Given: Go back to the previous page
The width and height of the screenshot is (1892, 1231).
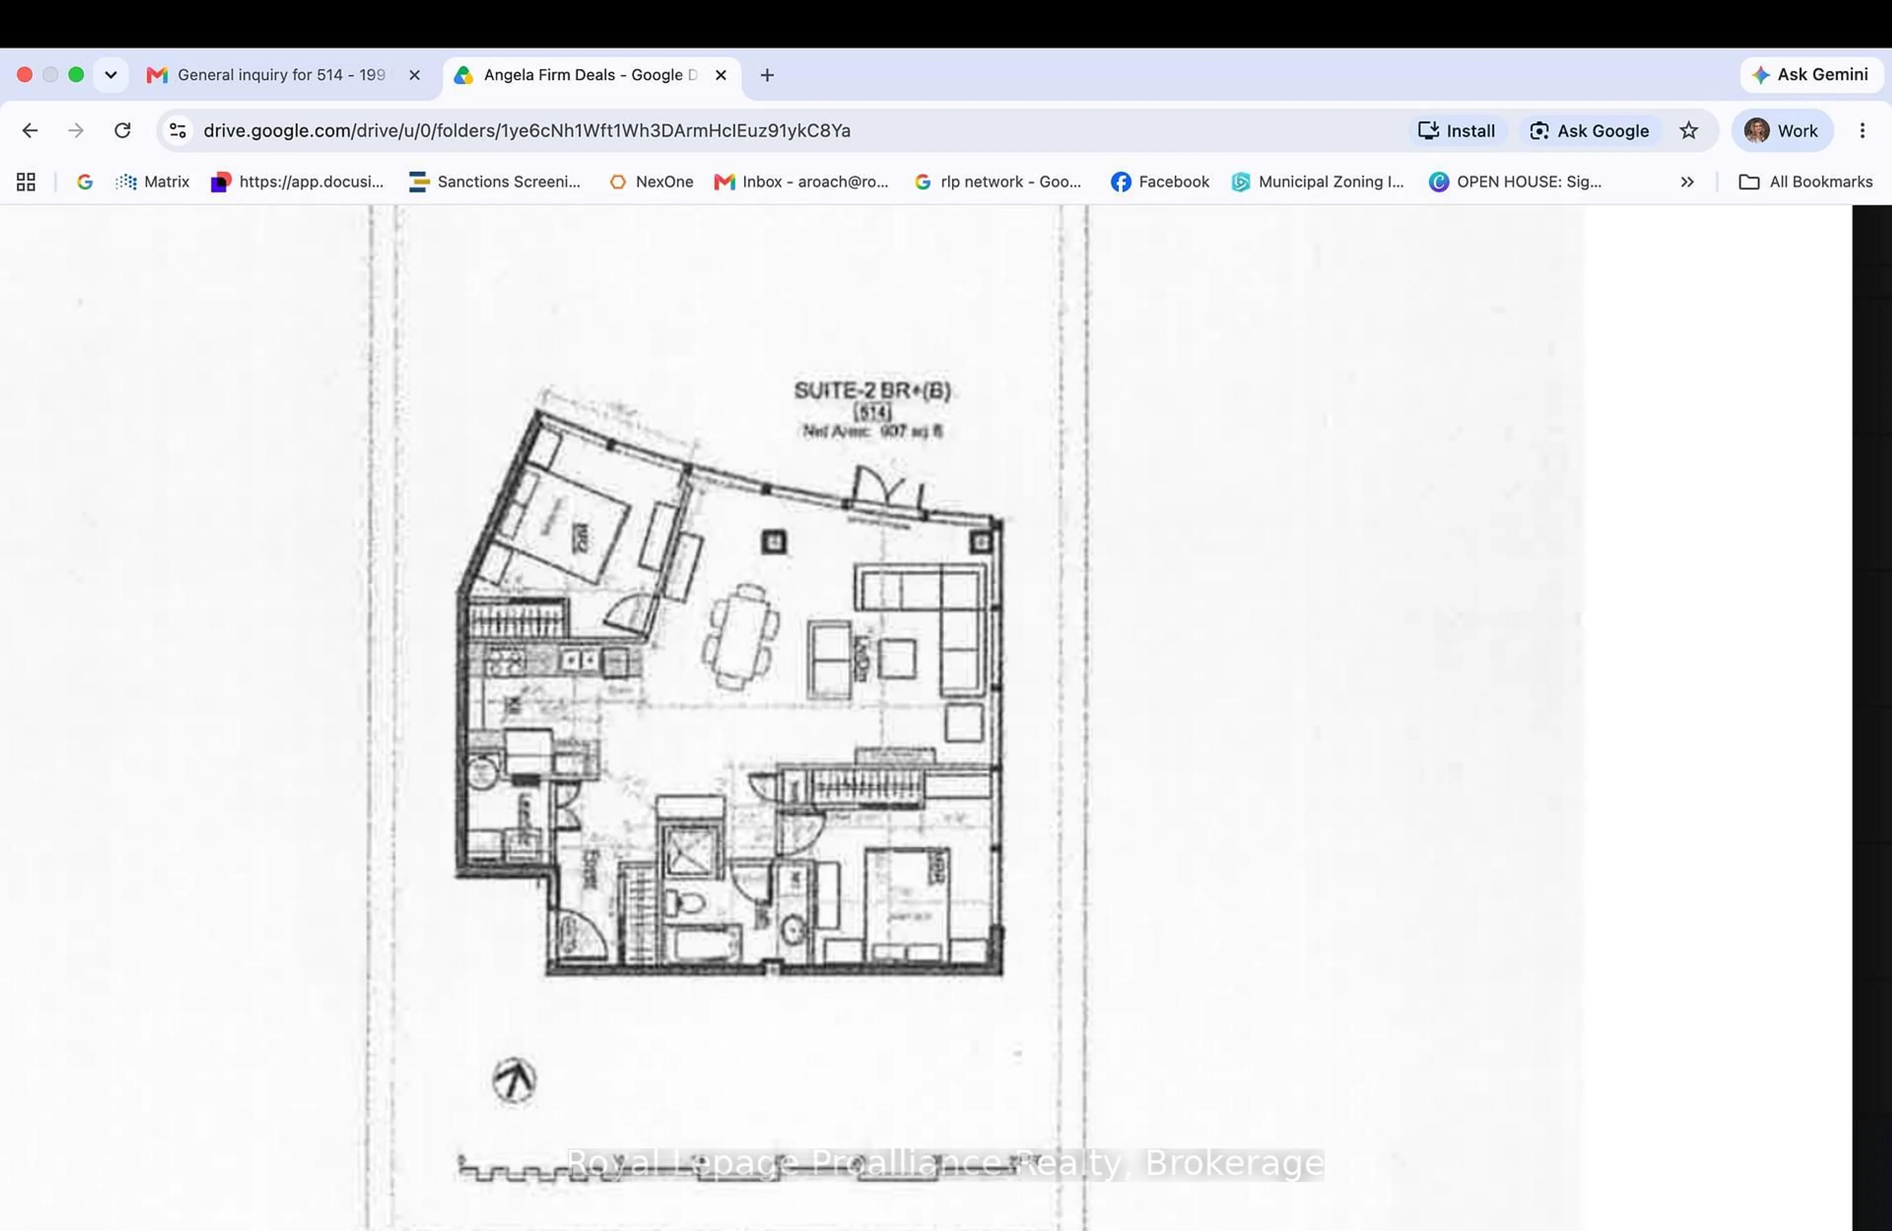Looking at the screenshot, I should [x=30, y=131].
